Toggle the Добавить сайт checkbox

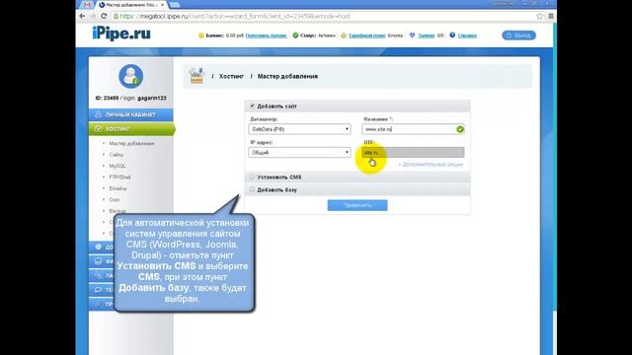[x=253, y=106]
